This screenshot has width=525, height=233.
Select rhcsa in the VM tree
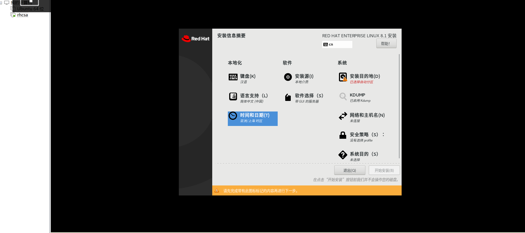coord(23,15)
